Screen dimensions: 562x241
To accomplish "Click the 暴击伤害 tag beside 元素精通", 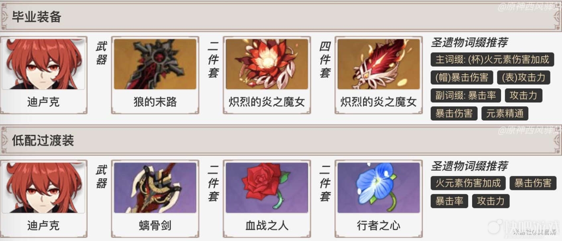I will pyautogui.click(x=454, y=114).
